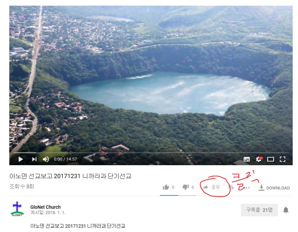Open the add-to-playlist icon
This screenshot has width=298, height=232.
[231, 188]
